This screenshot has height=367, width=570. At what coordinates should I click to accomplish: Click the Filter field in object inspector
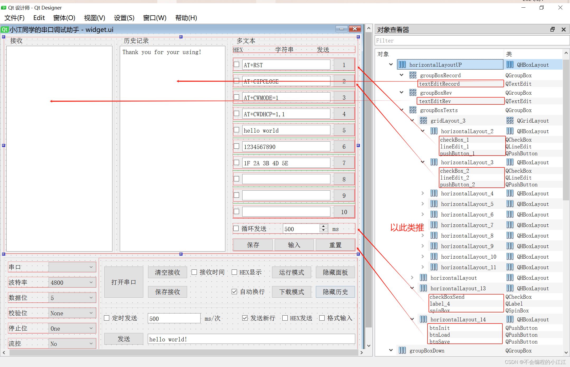472,41
